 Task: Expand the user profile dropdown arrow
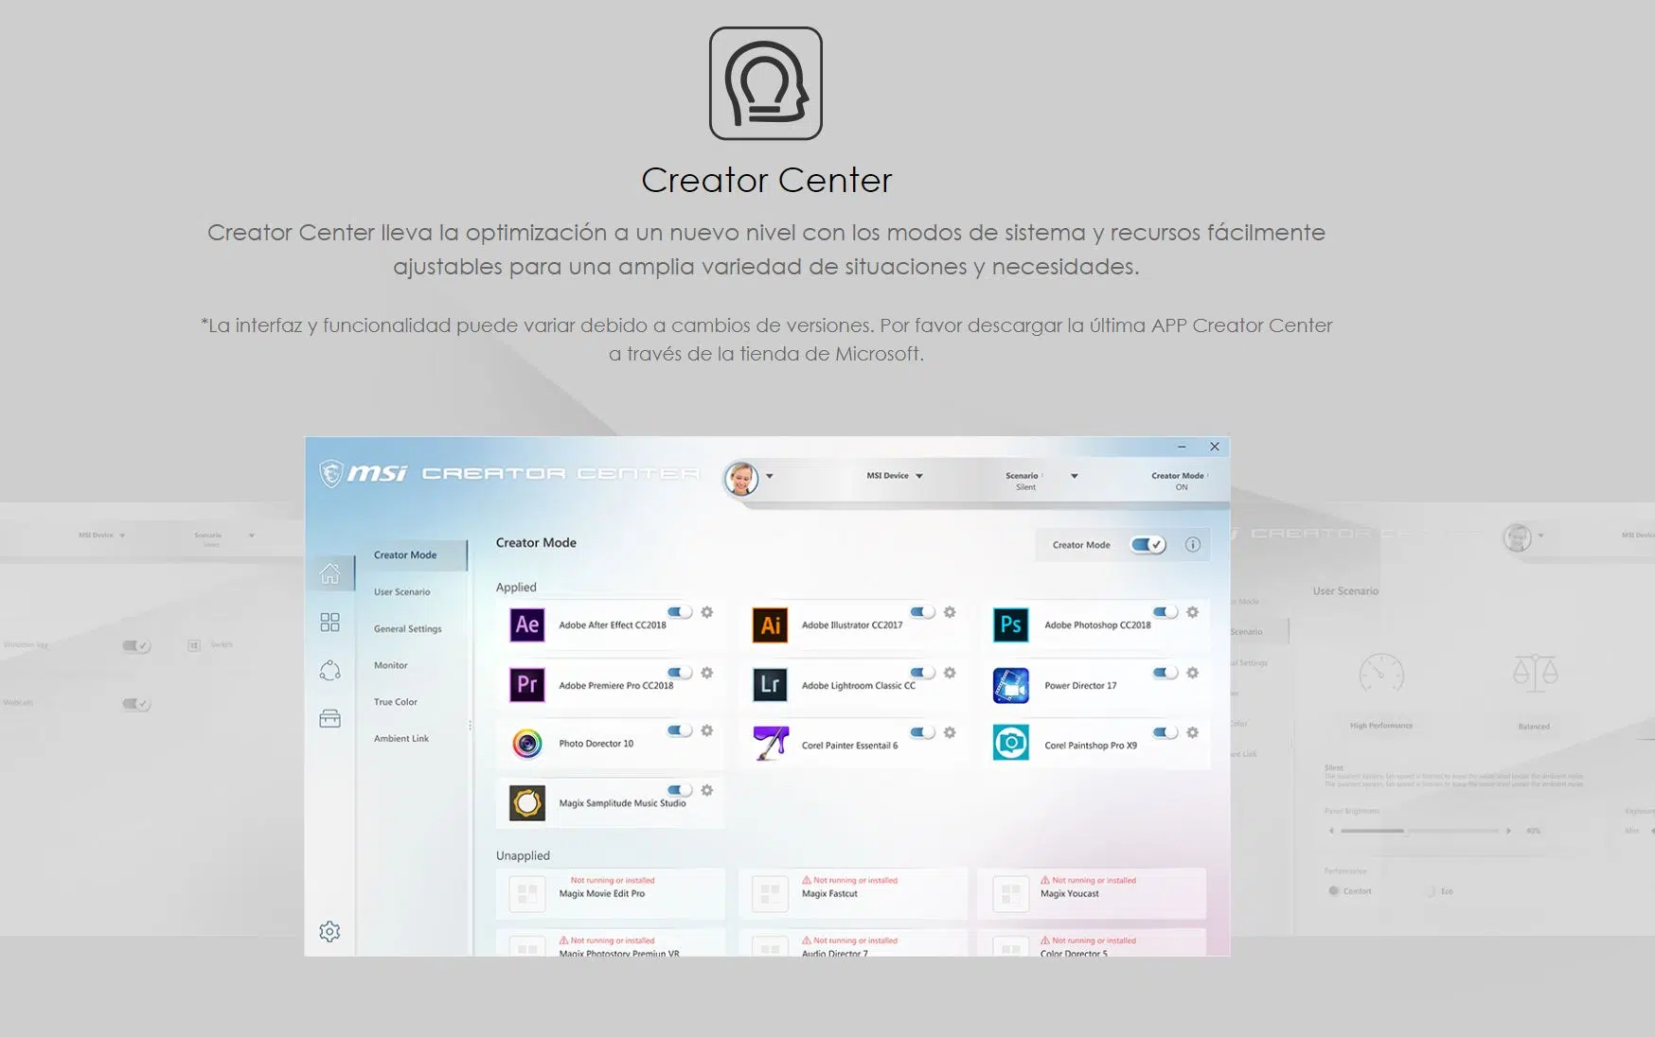[770, 476]
